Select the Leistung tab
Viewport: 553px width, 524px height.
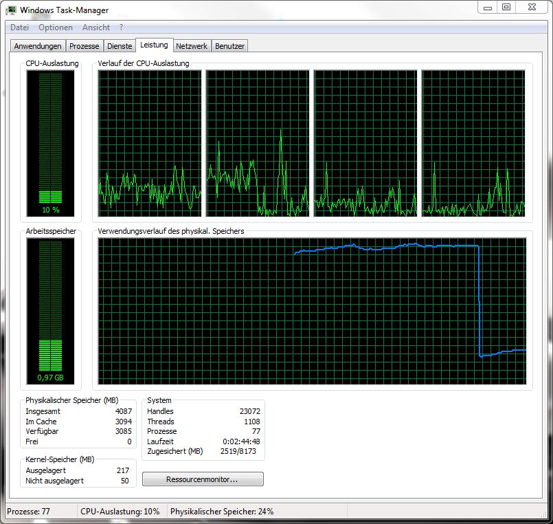pos(154,45)
